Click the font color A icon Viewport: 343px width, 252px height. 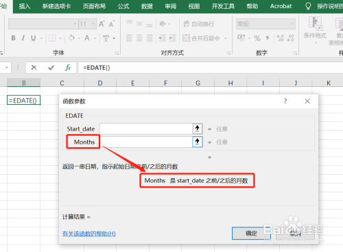[x=87, y=38]
